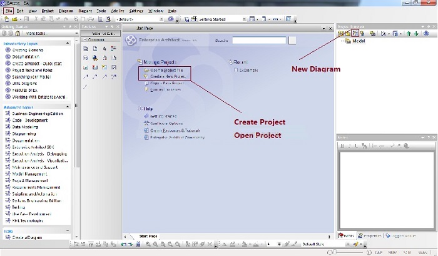Collapse the Introductory Topics section
This screenshot has width=438, height=256.
(x=68, y=44)
